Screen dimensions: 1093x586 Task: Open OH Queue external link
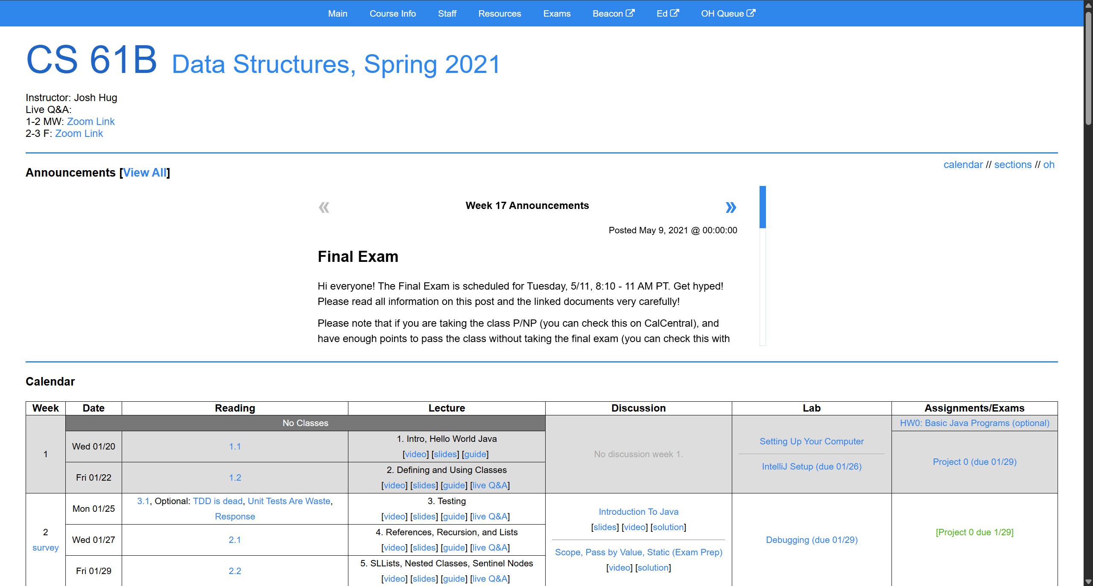pos(728,13)
